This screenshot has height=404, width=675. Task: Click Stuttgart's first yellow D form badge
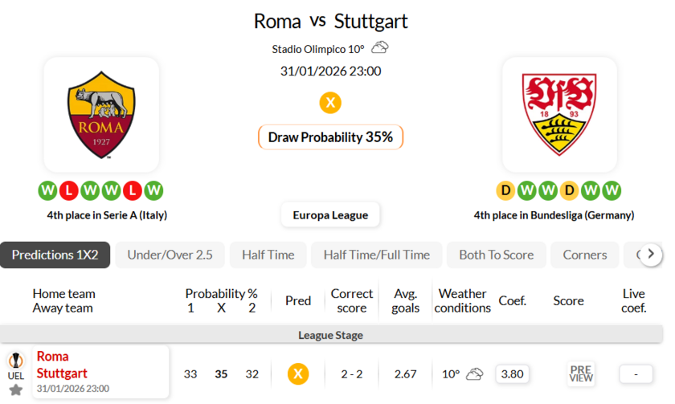pyautogui.click(x=505, y=191)
